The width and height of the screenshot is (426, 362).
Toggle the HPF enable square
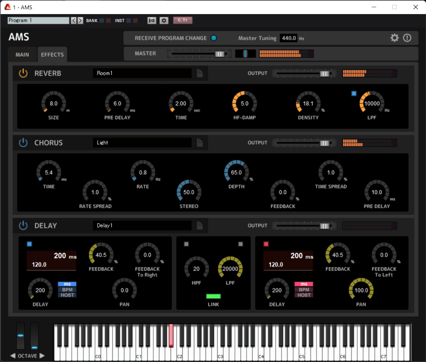pos(186,244)
